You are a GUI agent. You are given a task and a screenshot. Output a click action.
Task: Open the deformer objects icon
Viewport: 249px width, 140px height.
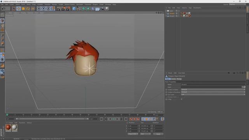[x=93, y=9]
